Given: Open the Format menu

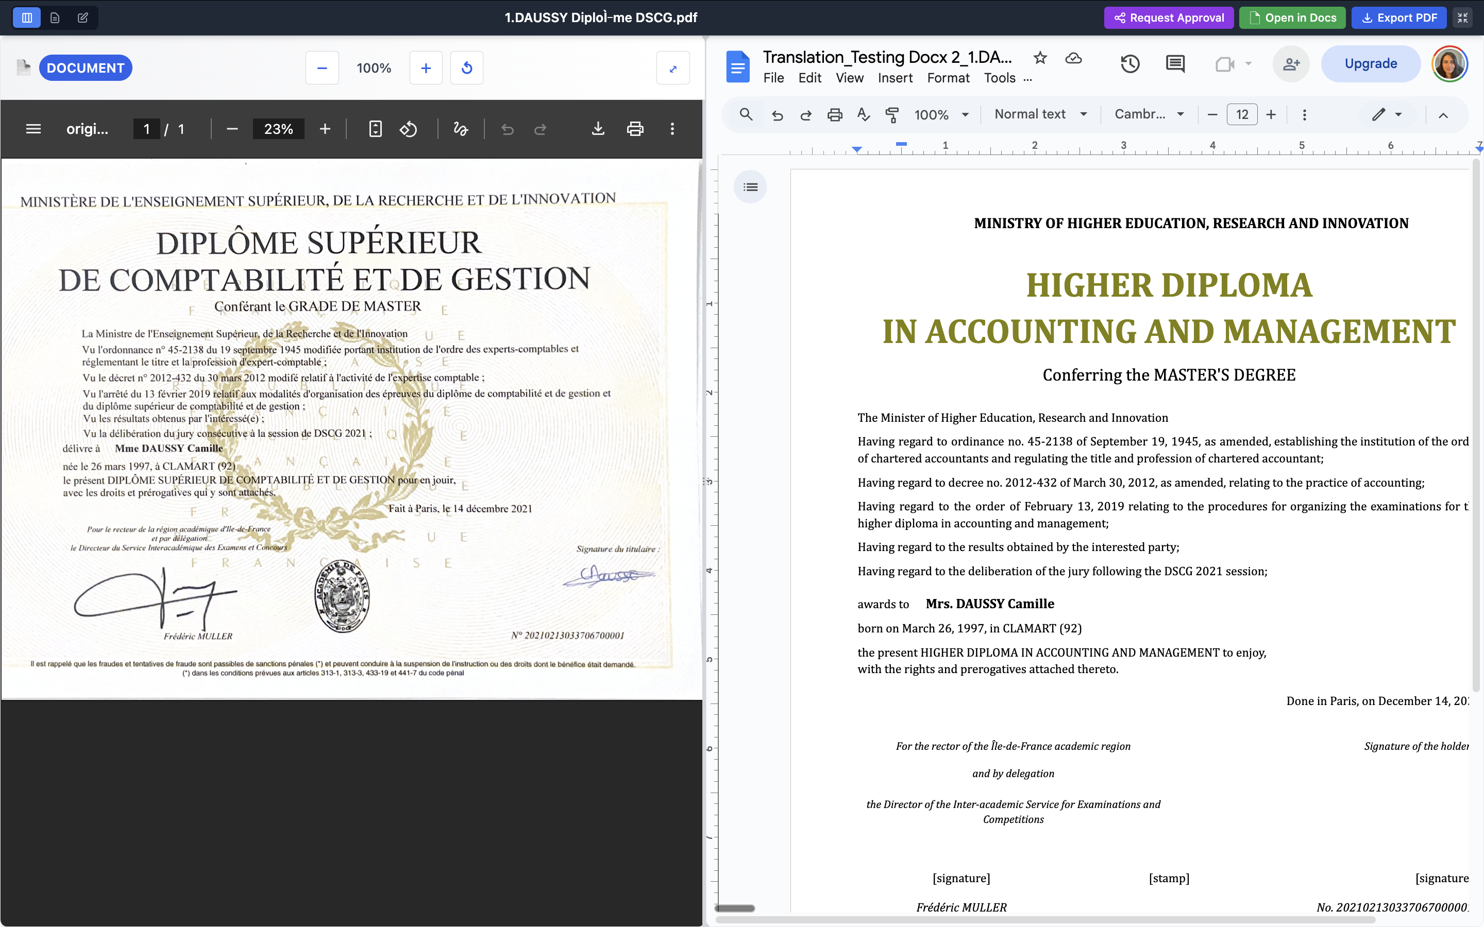Looking at the screenshot, I should coord(948,78).
